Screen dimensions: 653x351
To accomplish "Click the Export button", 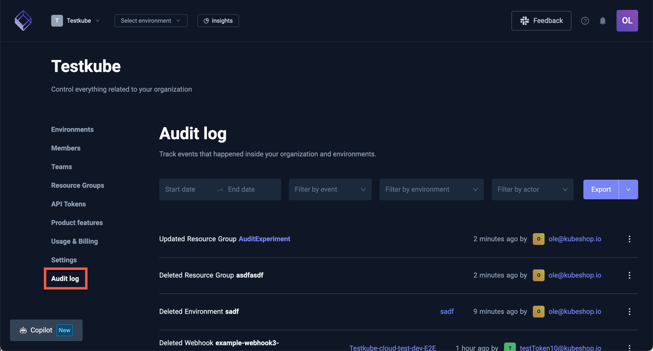I will point(600,189).
